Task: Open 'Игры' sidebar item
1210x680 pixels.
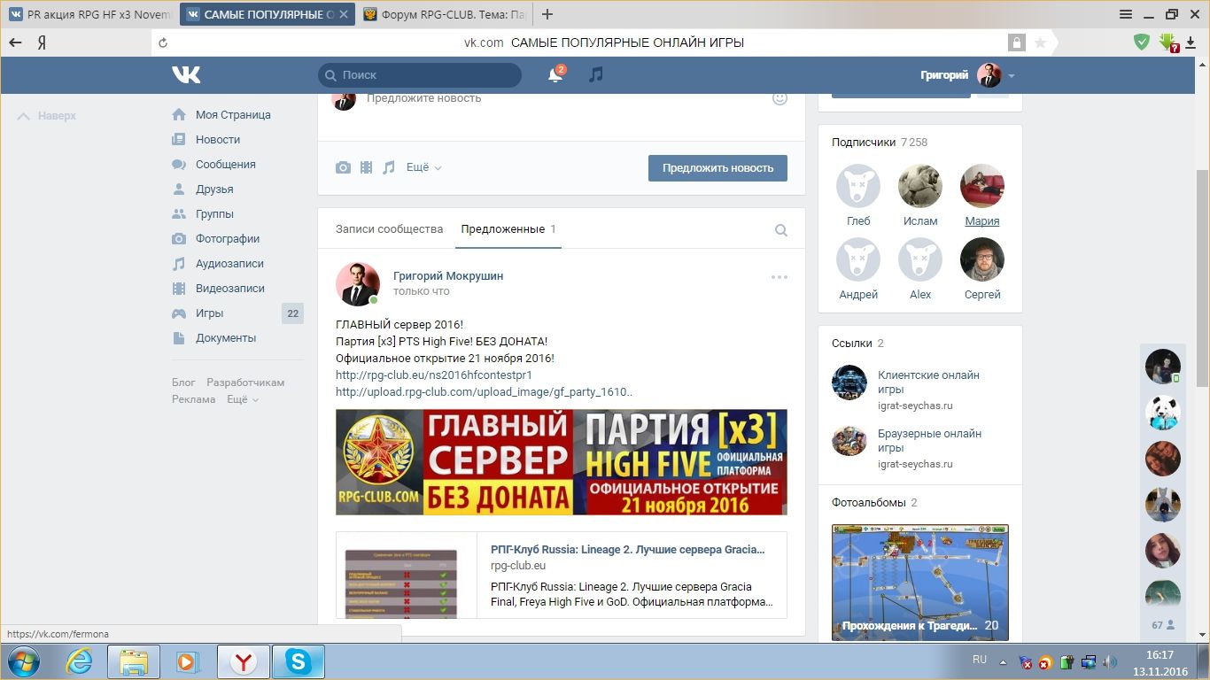Action: point(209,313)
